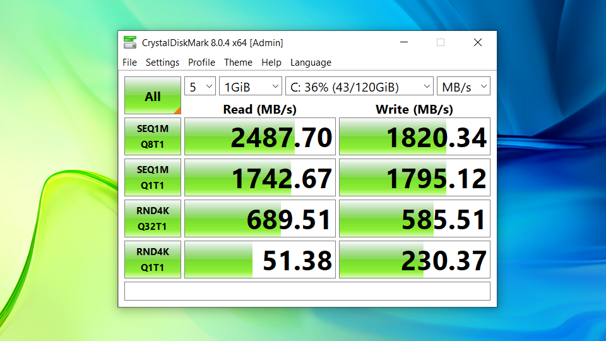Run all benchmarks with the All button

point(153,95)
